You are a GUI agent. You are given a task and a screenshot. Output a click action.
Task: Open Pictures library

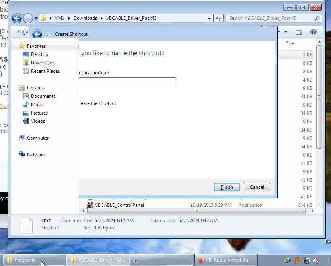[39, 113]
